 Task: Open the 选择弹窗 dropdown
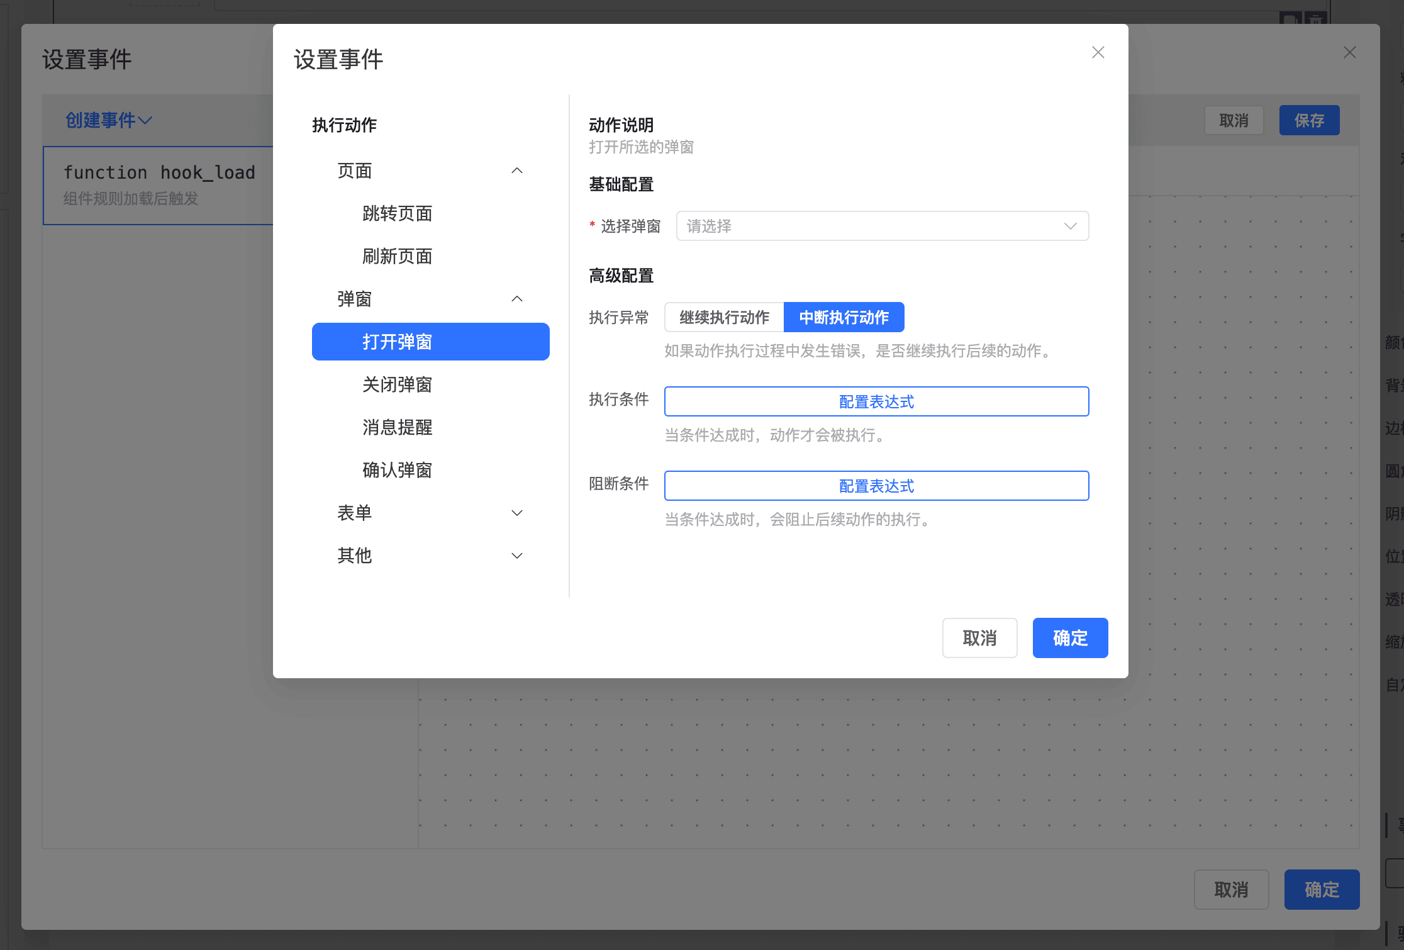[882, 226]
